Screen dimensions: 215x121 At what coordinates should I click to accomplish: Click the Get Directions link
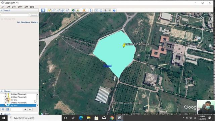[x=23, y=22]
